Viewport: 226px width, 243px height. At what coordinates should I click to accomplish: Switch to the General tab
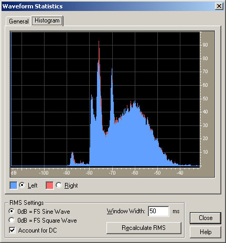(x=18, y=21)
